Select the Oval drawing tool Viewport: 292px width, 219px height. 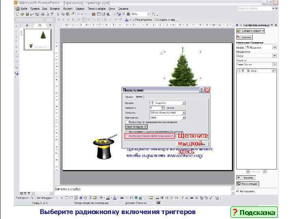(x=71, y=198)
